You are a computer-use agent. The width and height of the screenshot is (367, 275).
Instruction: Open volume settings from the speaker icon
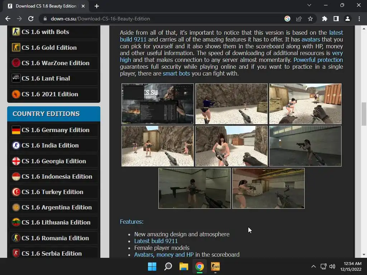coord(332,266)
